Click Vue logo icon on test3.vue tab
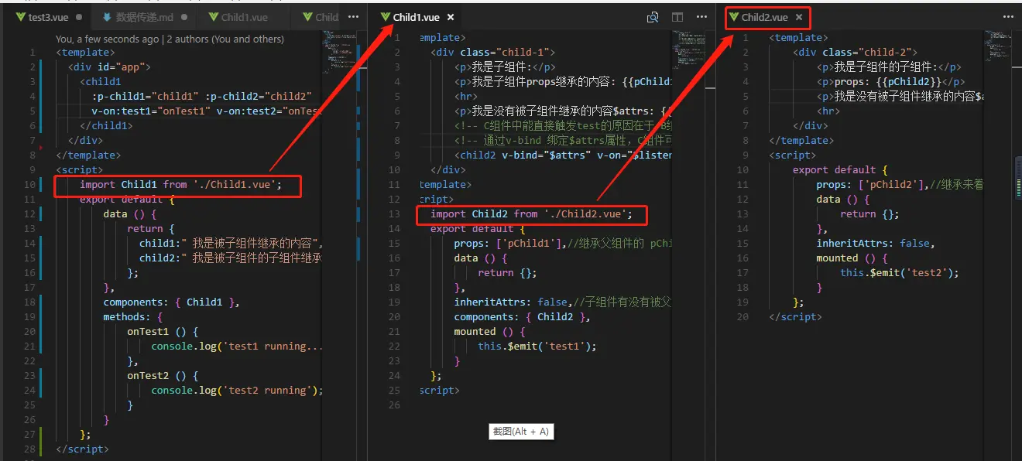The height and width of the screenshot is (461, 1022). click(21, 16)
